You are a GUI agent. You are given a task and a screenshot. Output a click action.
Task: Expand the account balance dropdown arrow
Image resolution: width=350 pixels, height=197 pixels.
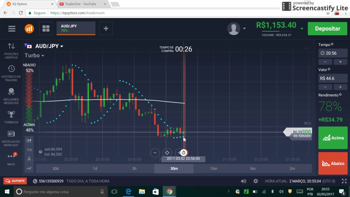302,28
